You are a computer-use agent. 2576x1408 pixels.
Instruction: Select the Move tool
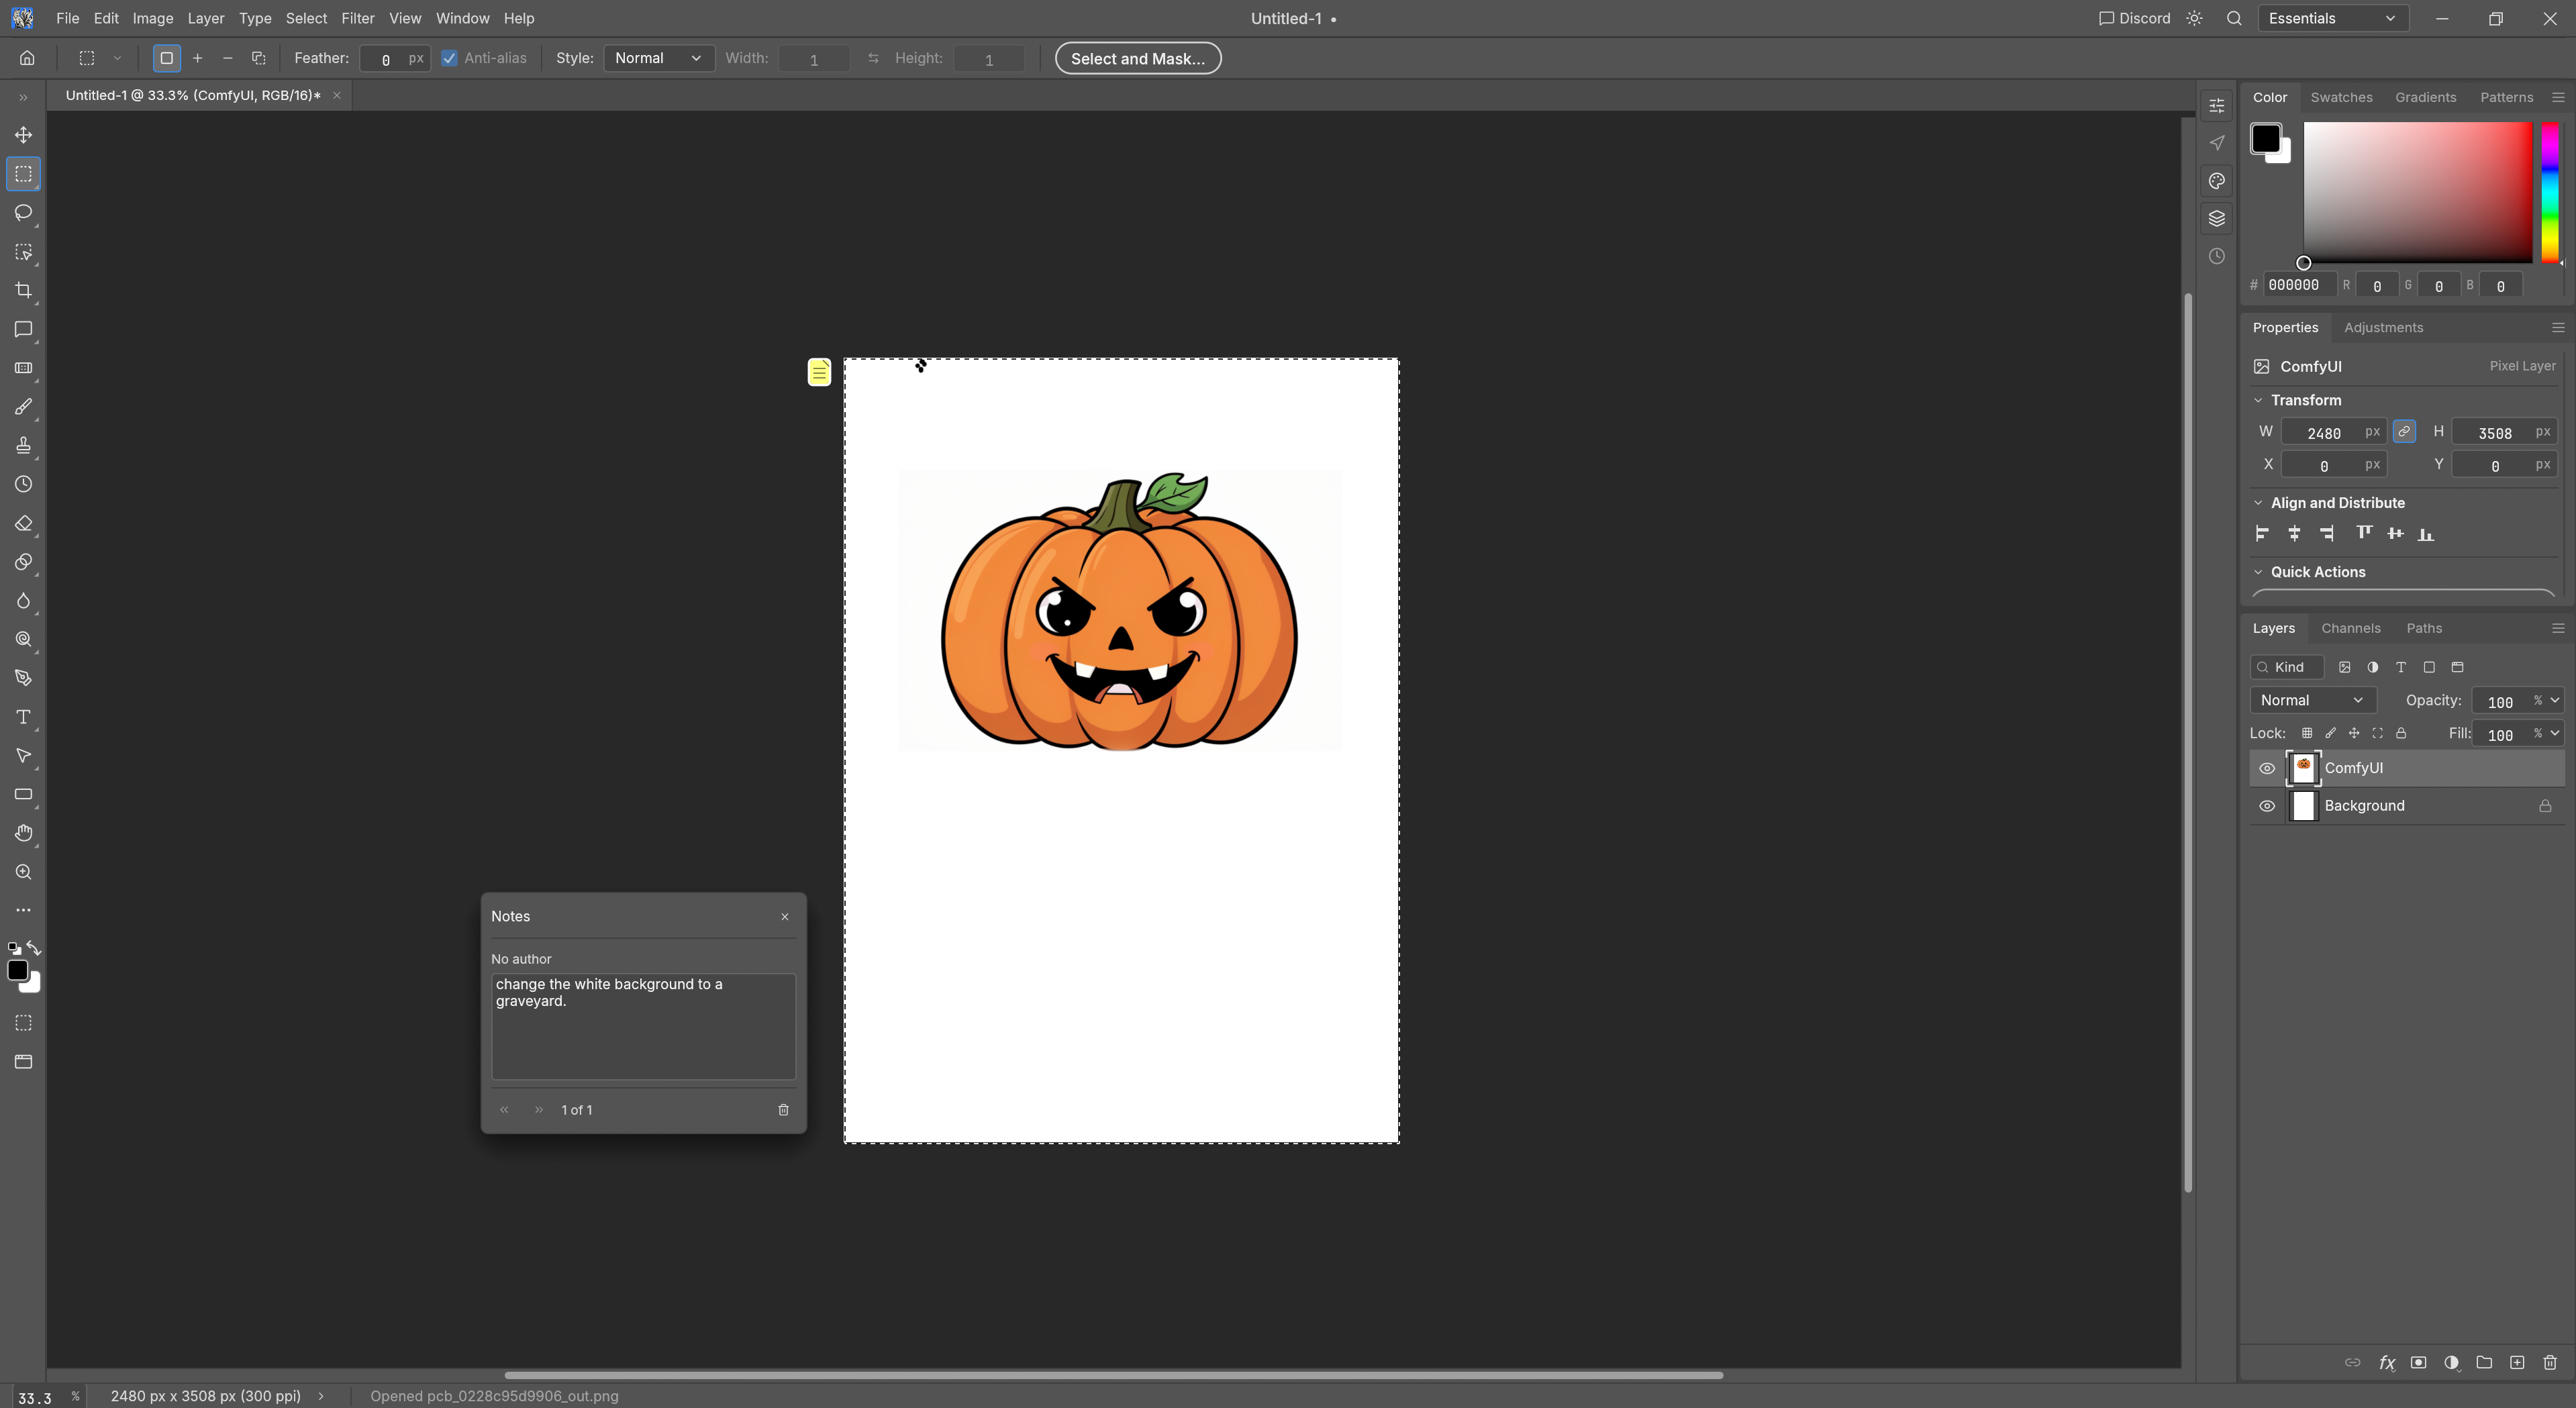23,135
